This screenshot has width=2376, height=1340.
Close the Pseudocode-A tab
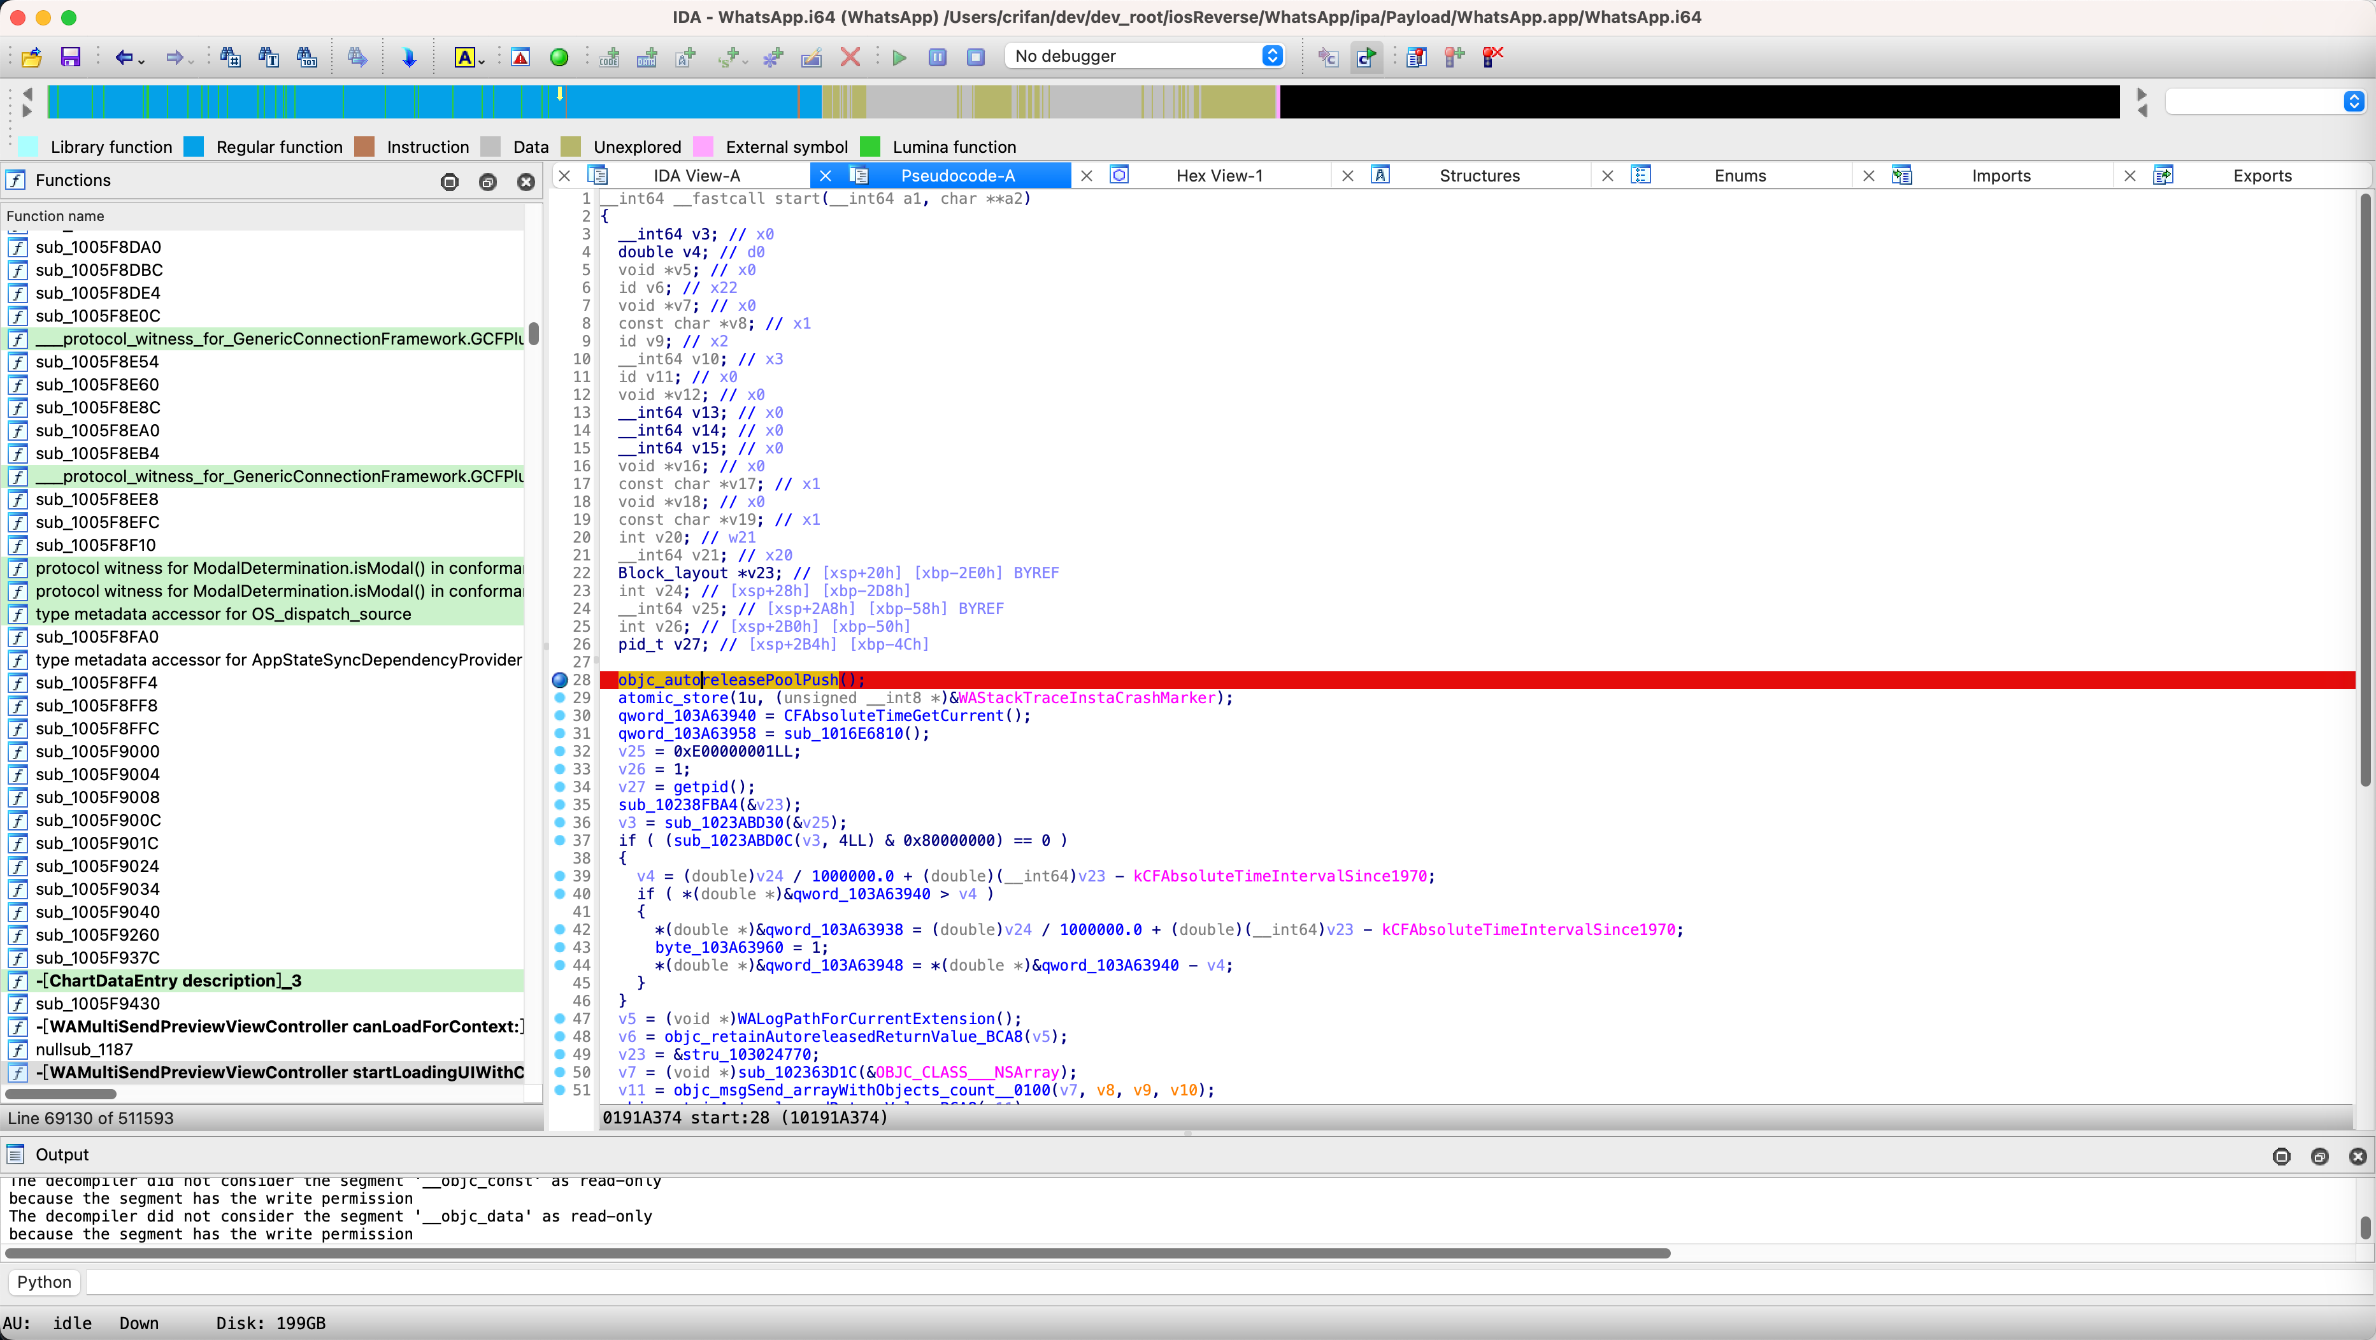click(824, 175)
